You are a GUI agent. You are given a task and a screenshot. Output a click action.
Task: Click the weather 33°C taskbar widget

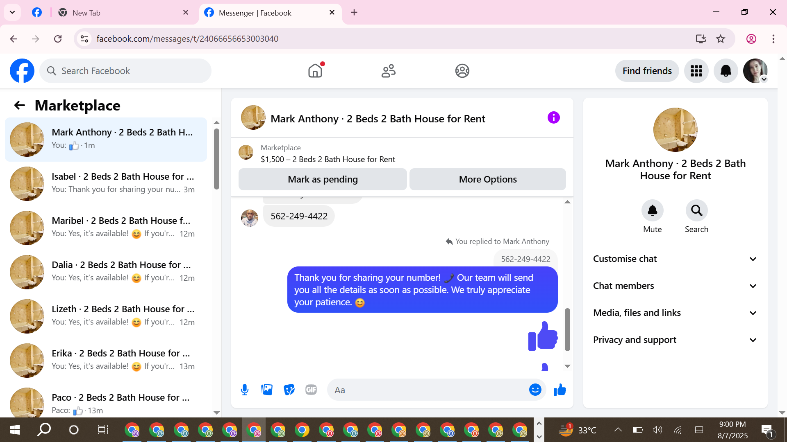(577, 430)
